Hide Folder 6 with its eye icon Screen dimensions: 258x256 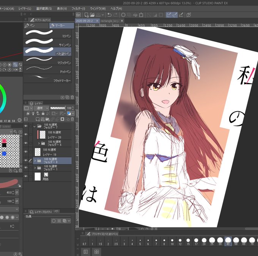[x=26, y=143]
